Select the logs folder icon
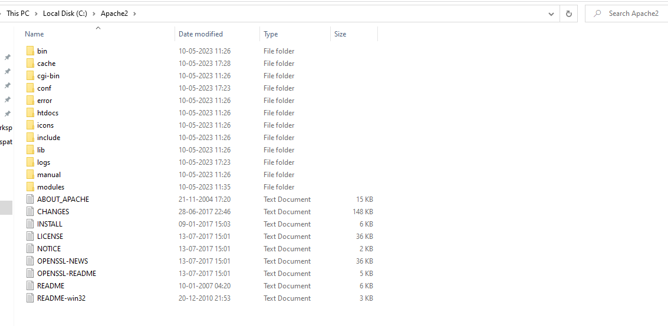The width and height of the screenshot is (668, 326). point(30,162)
